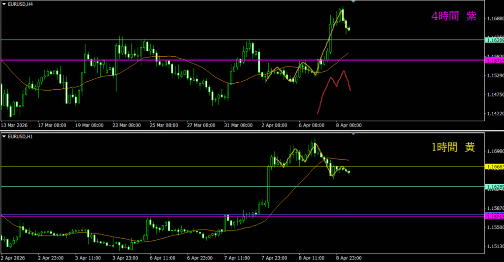Click the EURUSD,H1 chart title text
This screenshot has width=504, height=262.
(20, 136)
